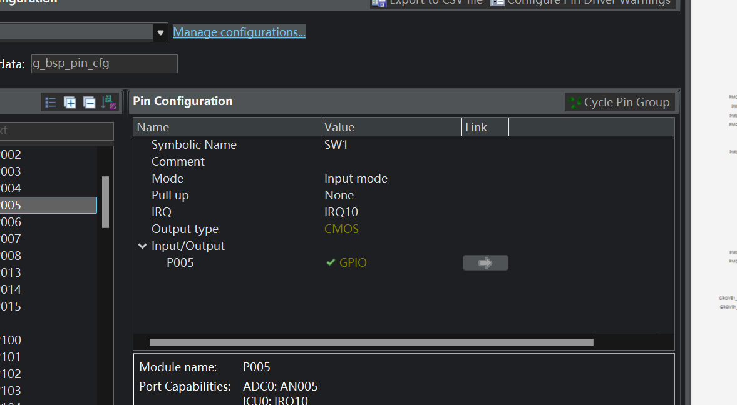Click the Pull up value None
Image resolution: width=737 pixels, height=405 pixels.
coord(339,195)
